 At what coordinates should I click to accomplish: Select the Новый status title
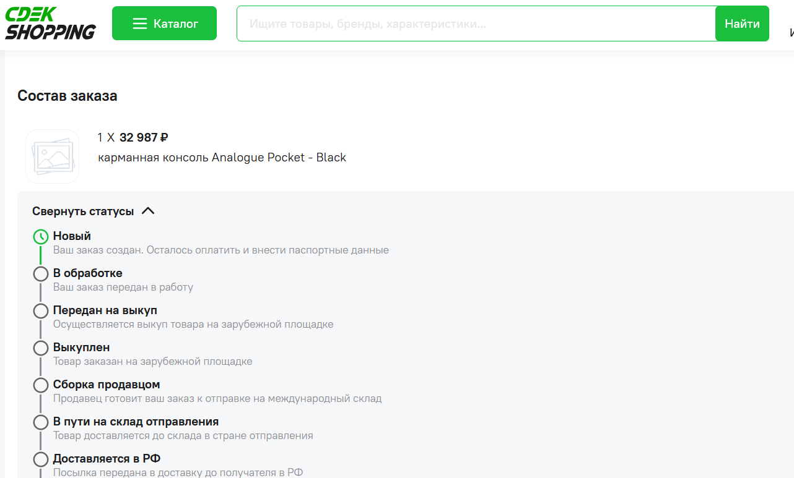pyautogui.click(x=72, y=236)
